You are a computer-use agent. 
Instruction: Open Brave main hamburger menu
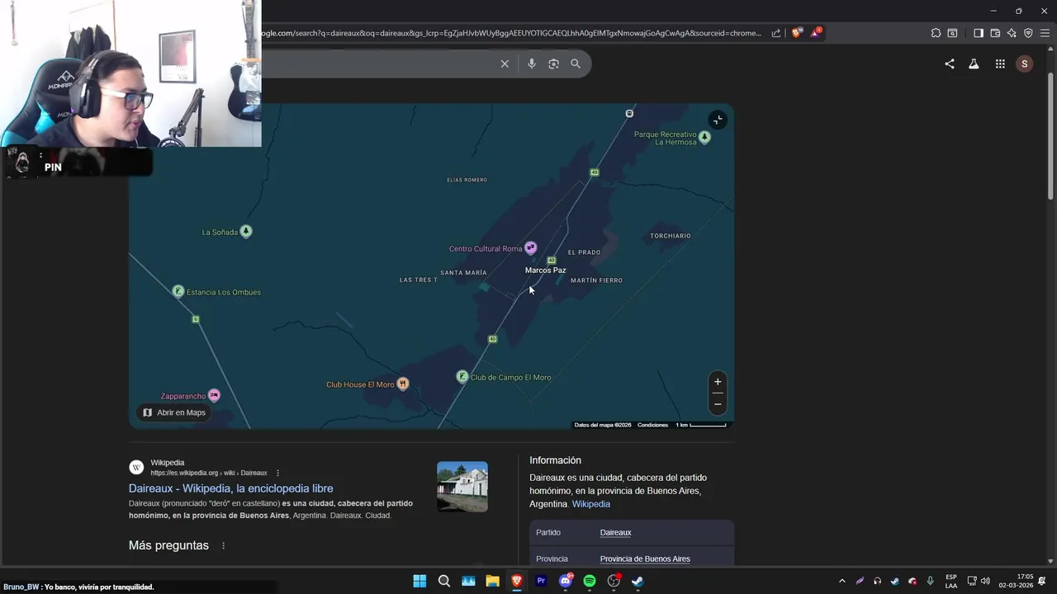1045,33
